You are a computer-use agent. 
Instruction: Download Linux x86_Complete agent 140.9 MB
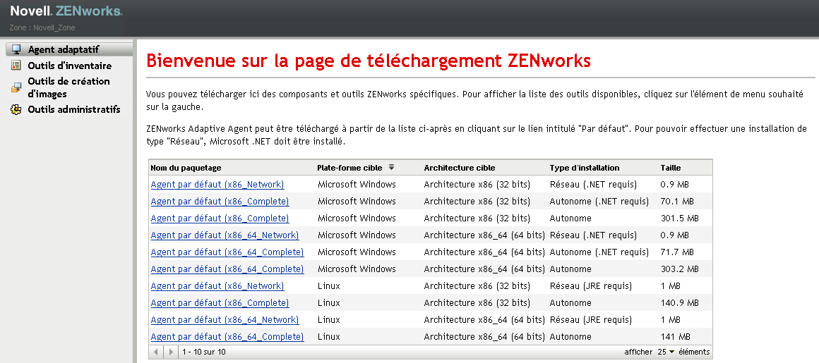(x=220, y=303)
